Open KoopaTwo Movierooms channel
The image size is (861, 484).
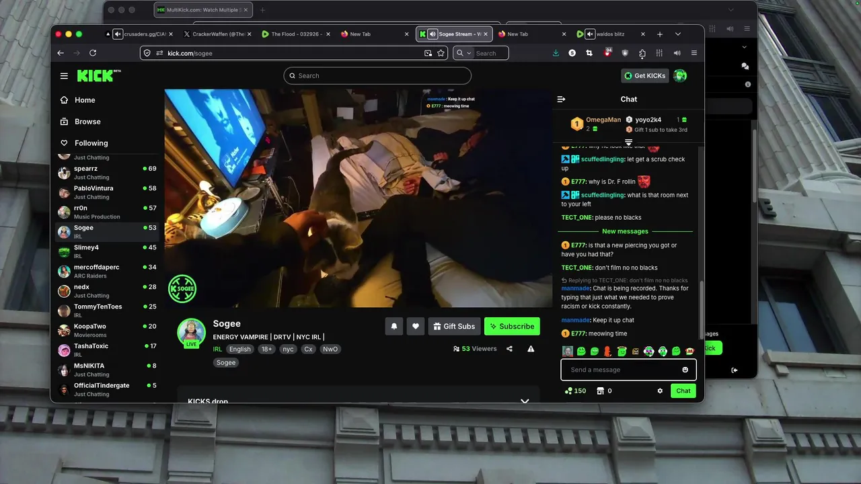click(x=107, y=330)
